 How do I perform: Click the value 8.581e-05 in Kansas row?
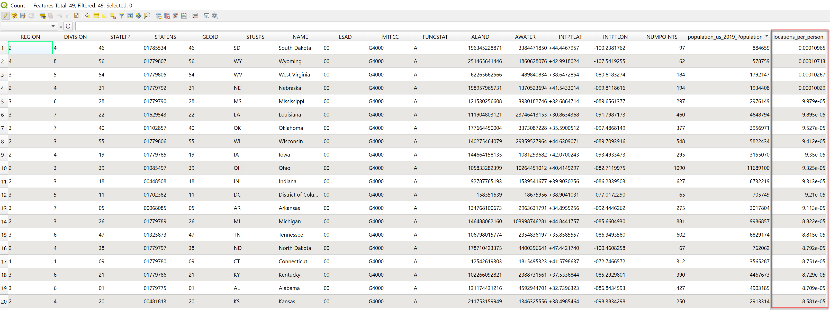coord(798,301)
